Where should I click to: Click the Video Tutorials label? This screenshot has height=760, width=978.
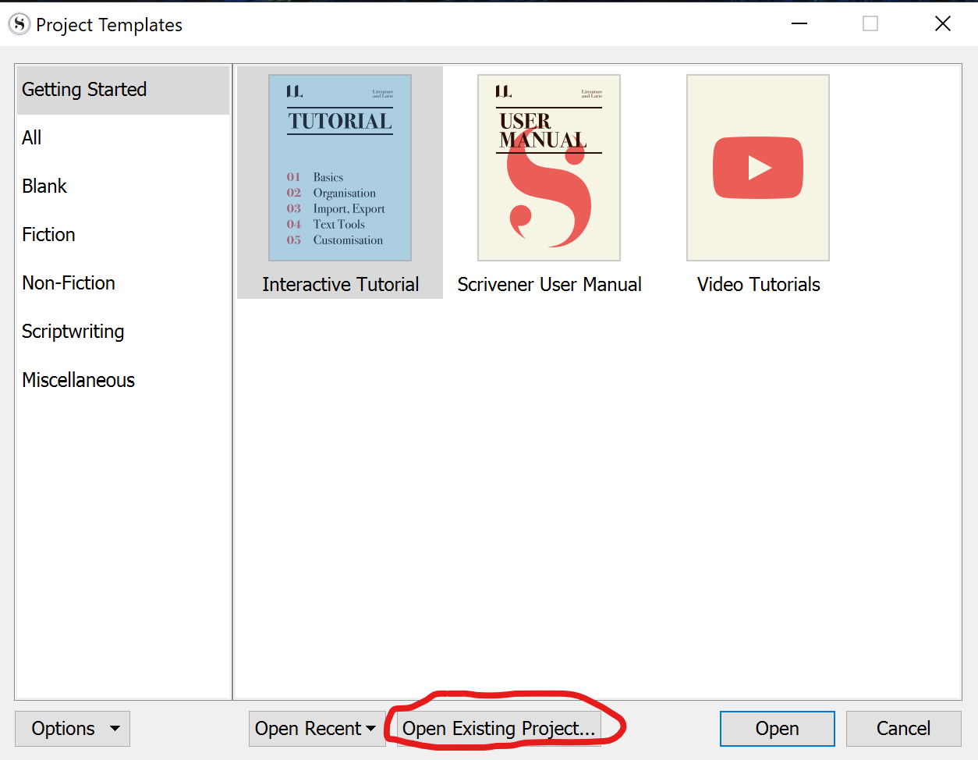click(758, 285)
